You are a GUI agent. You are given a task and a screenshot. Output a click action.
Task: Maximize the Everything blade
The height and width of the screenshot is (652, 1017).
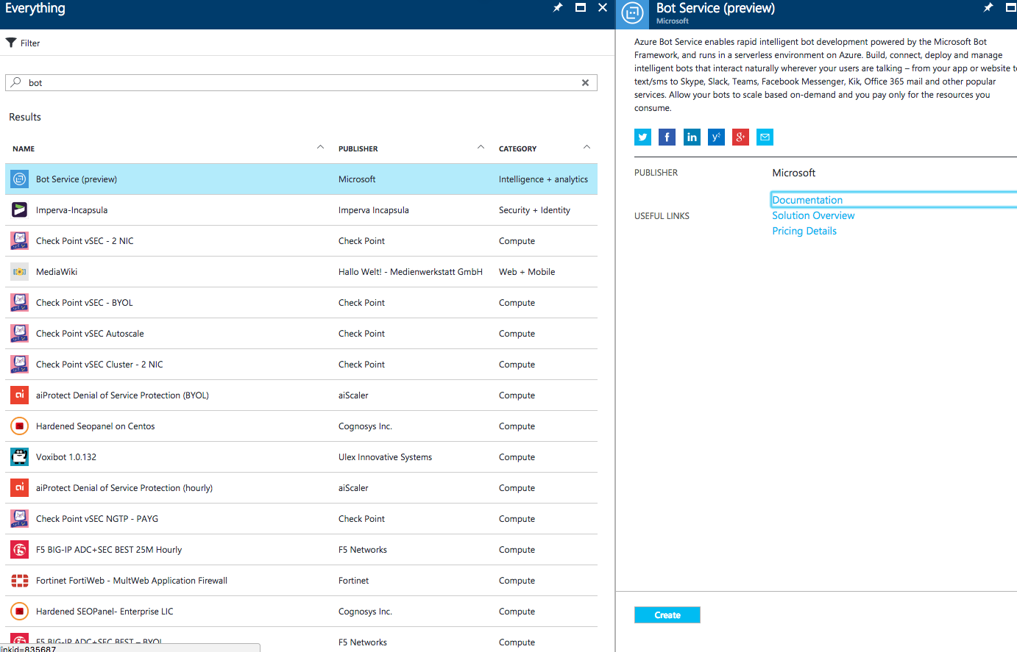[x=581, y=7]
